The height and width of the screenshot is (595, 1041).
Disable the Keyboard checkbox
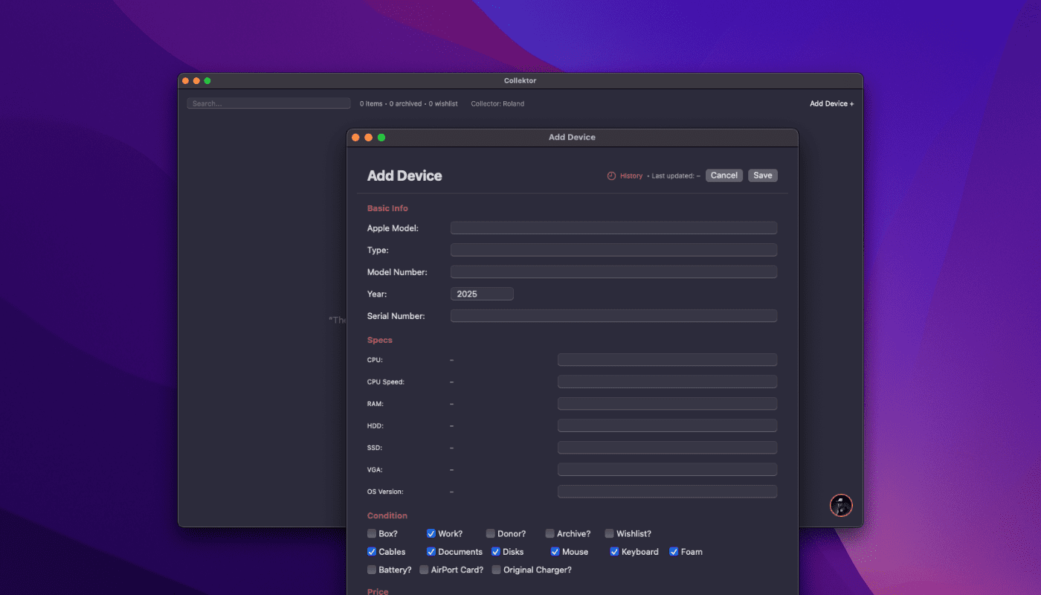pyautogui.click(x=615, y=552)
